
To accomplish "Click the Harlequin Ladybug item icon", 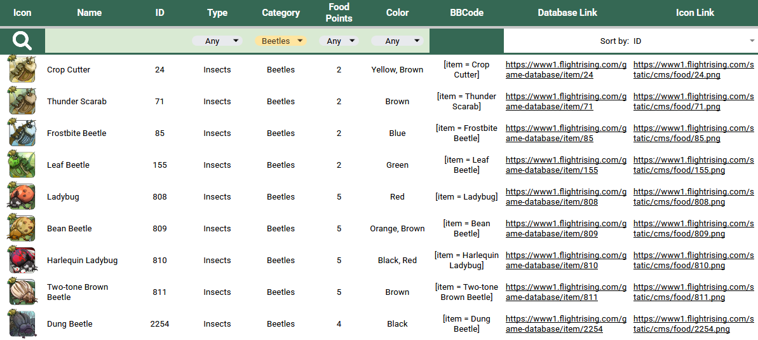I will click(x=22, y=260).
